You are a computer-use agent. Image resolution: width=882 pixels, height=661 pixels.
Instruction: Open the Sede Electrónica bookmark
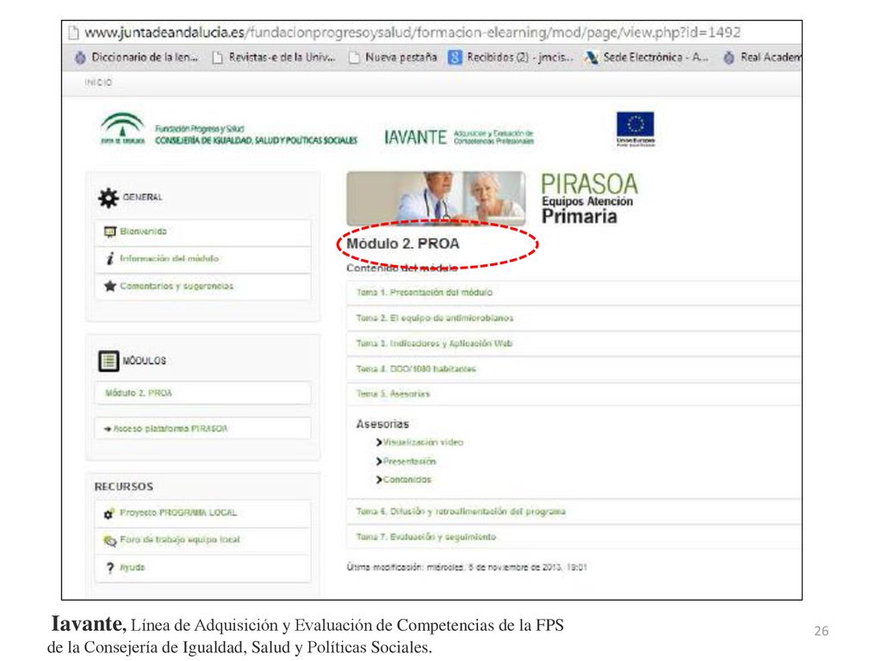646,58
